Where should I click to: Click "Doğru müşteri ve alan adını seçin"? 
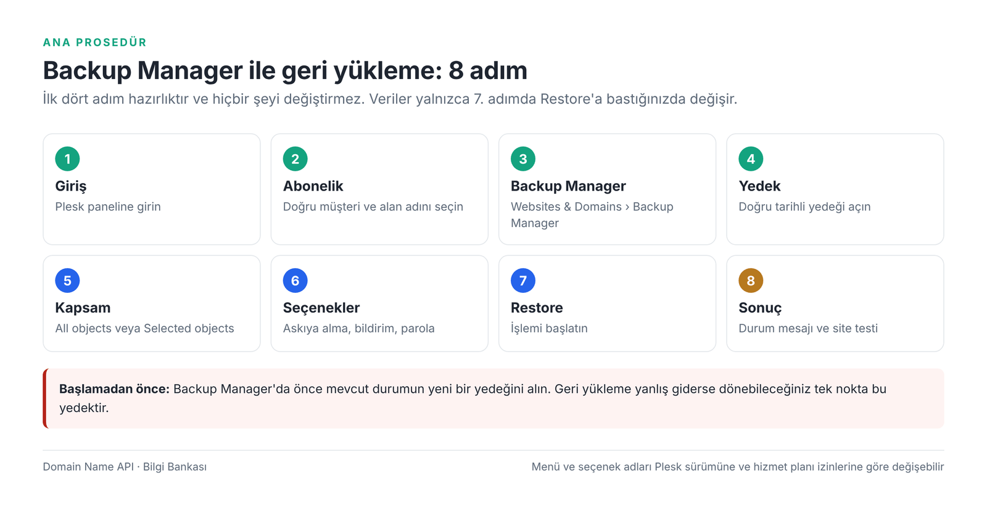point(373,207)
